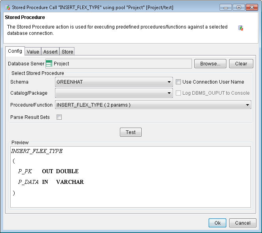Viewport: 262px width, 233px height.
Task: Open the Procedure/Function dropdown
Action: tap(153, 105)
